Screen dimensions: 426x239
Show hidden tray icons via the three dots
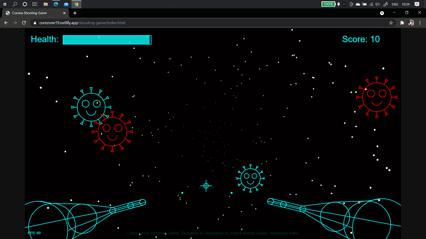tap(345, 4)
